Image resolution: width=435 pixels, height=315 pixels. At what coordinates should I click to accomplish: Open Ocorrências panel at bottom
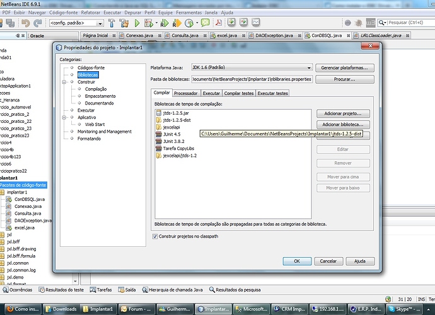(18, 290)
